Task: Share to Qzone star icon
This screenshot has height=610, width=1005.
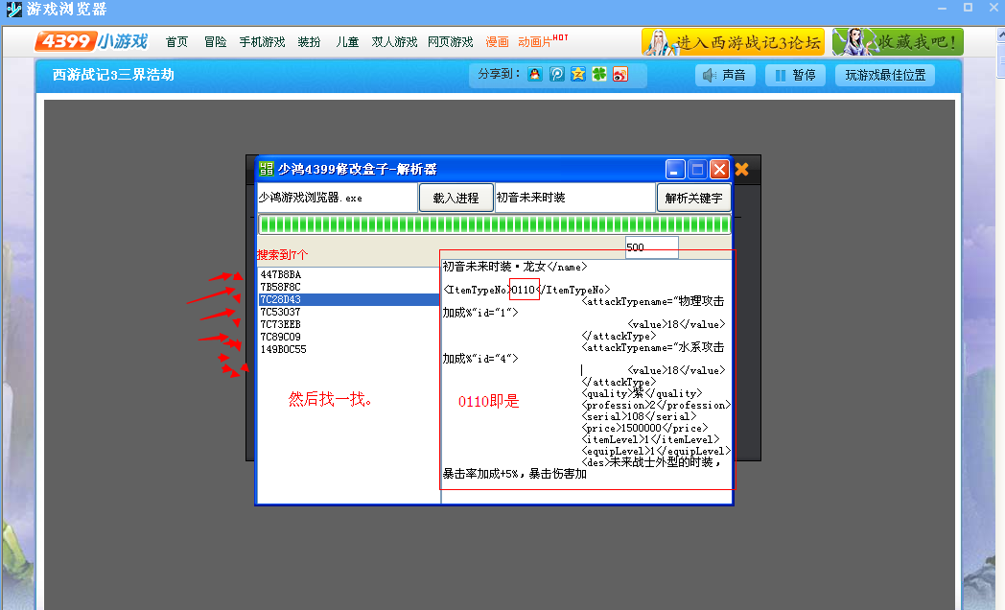Action: [x=578, y=74]
